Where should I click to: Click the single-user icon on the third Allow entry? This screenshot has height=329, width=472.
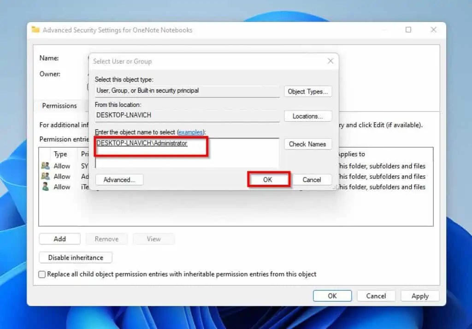click(x=45, y=187)
